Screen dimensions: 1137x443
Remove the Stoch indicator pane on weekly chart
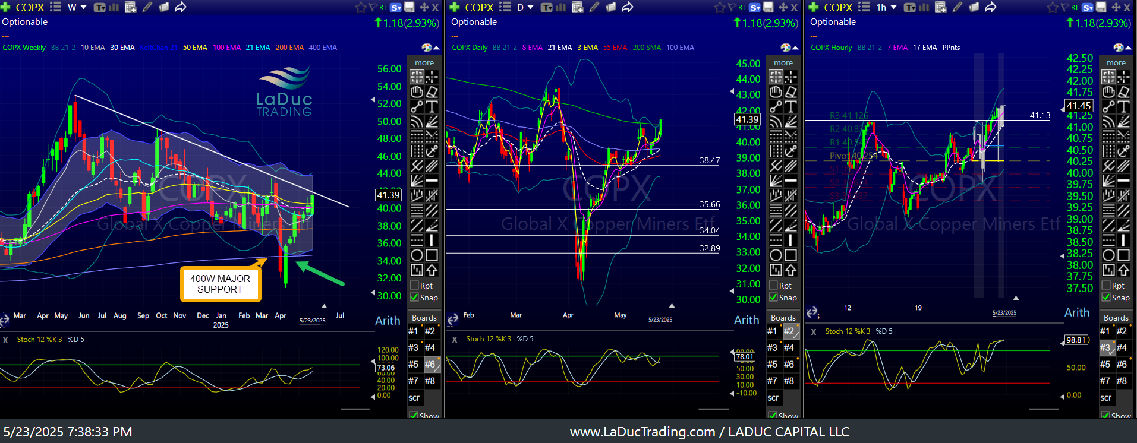tap(5, 340)
